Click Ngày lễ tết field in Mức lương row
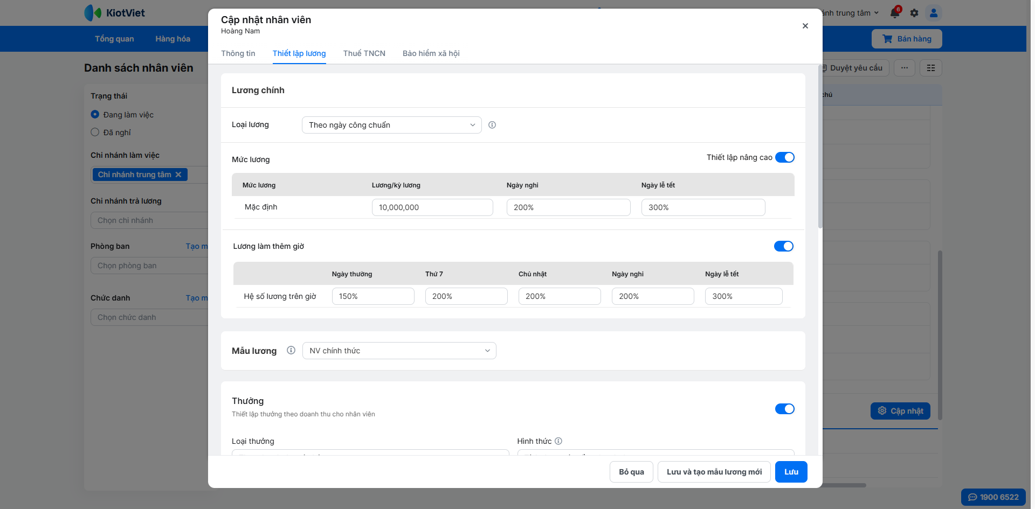1035x509 pixels. point(703,207)
